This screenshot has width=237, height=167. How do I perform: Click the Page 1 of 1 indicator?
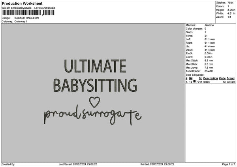point(229,164)
